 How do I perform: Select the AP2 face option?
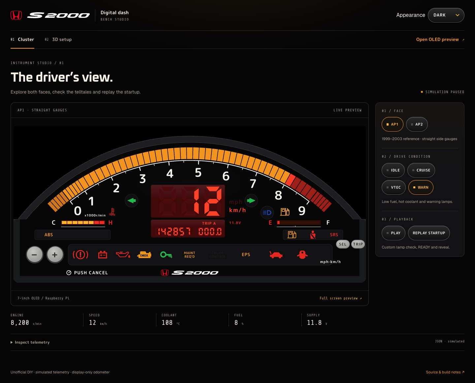coord(417,124)
